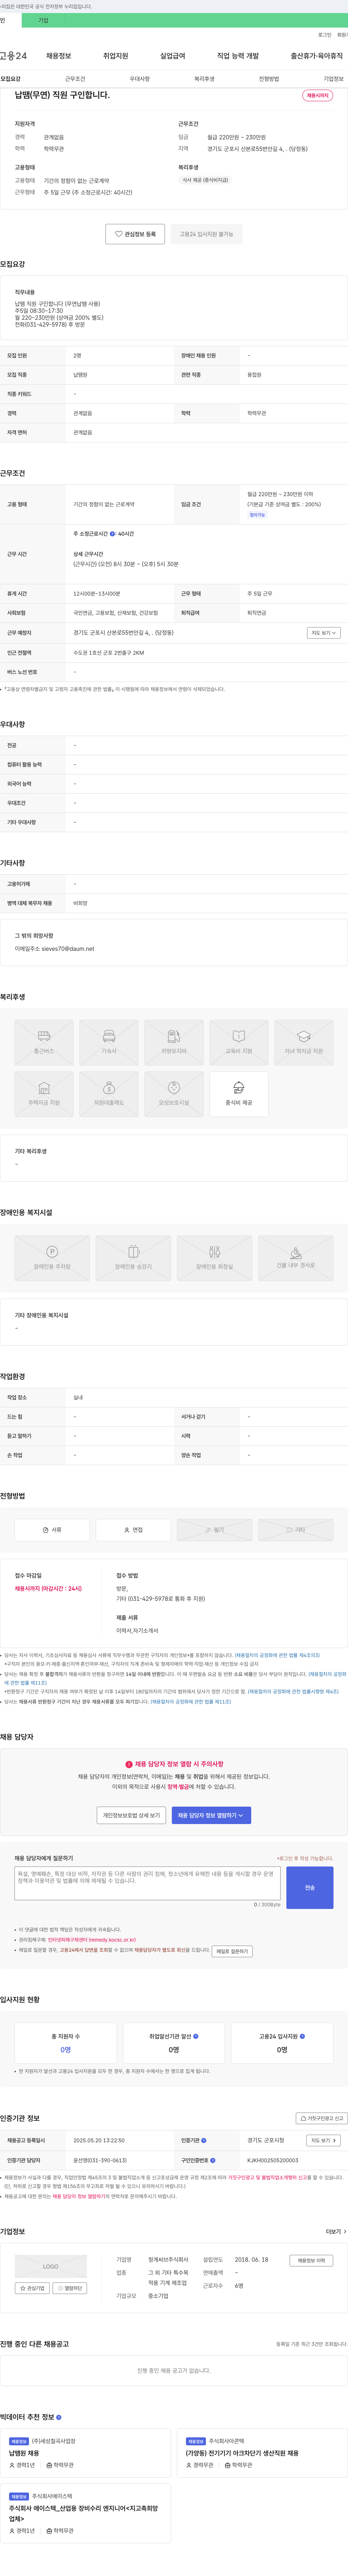Open the 직업 능력 개발 menu
Viewport: 348px width, 2576px height.
[x=238, y=56]
